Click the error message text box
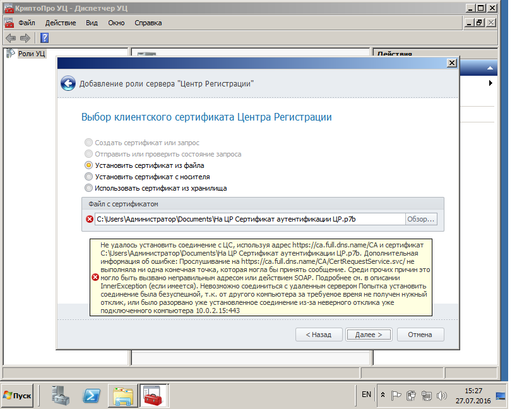 (261, 278)
